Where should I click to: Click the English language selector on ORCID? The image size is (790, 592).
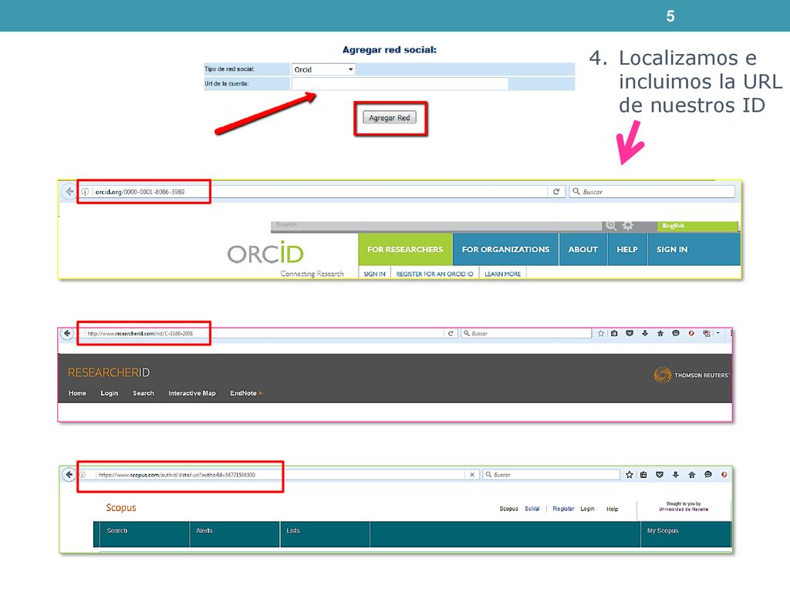(697, 226)
